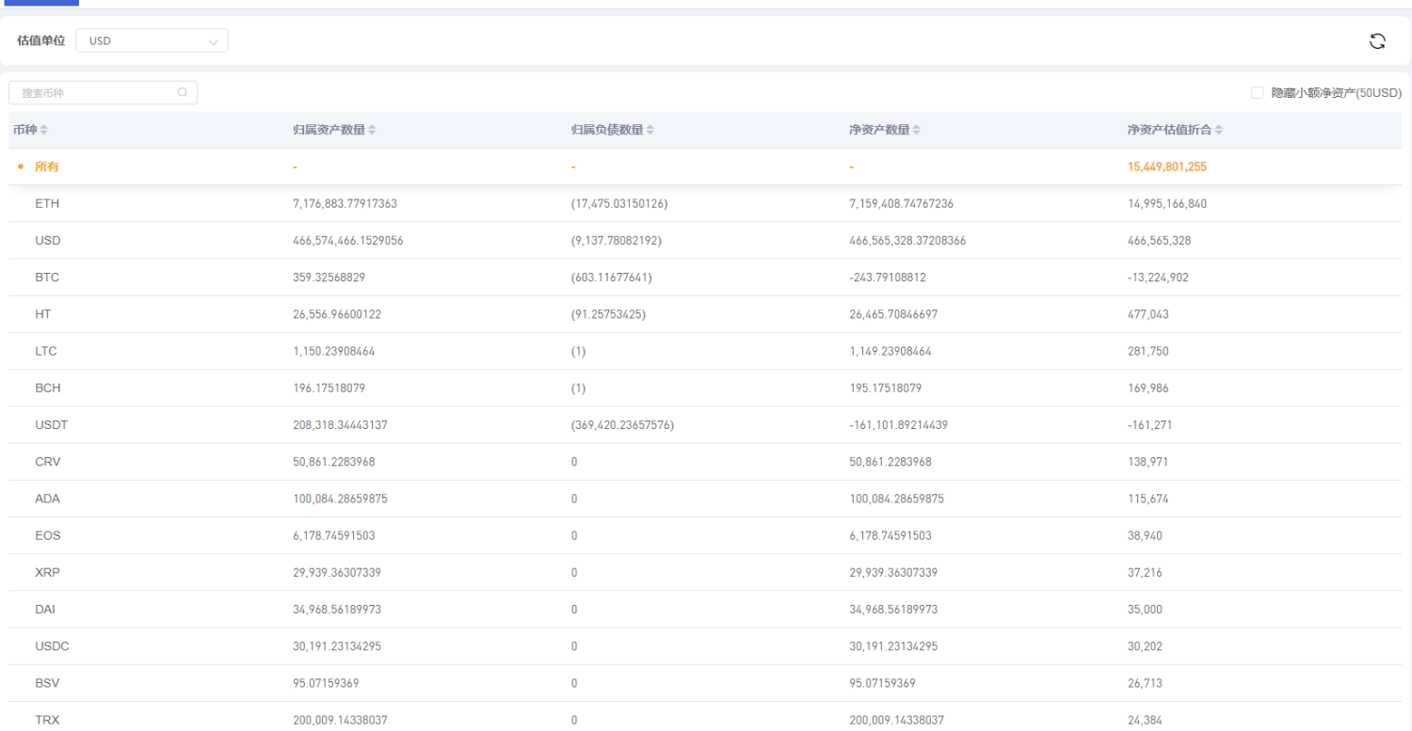1412x731 pixels.
Task: Click XRP valuation 37,216
Action: [x=1145, y=572]
